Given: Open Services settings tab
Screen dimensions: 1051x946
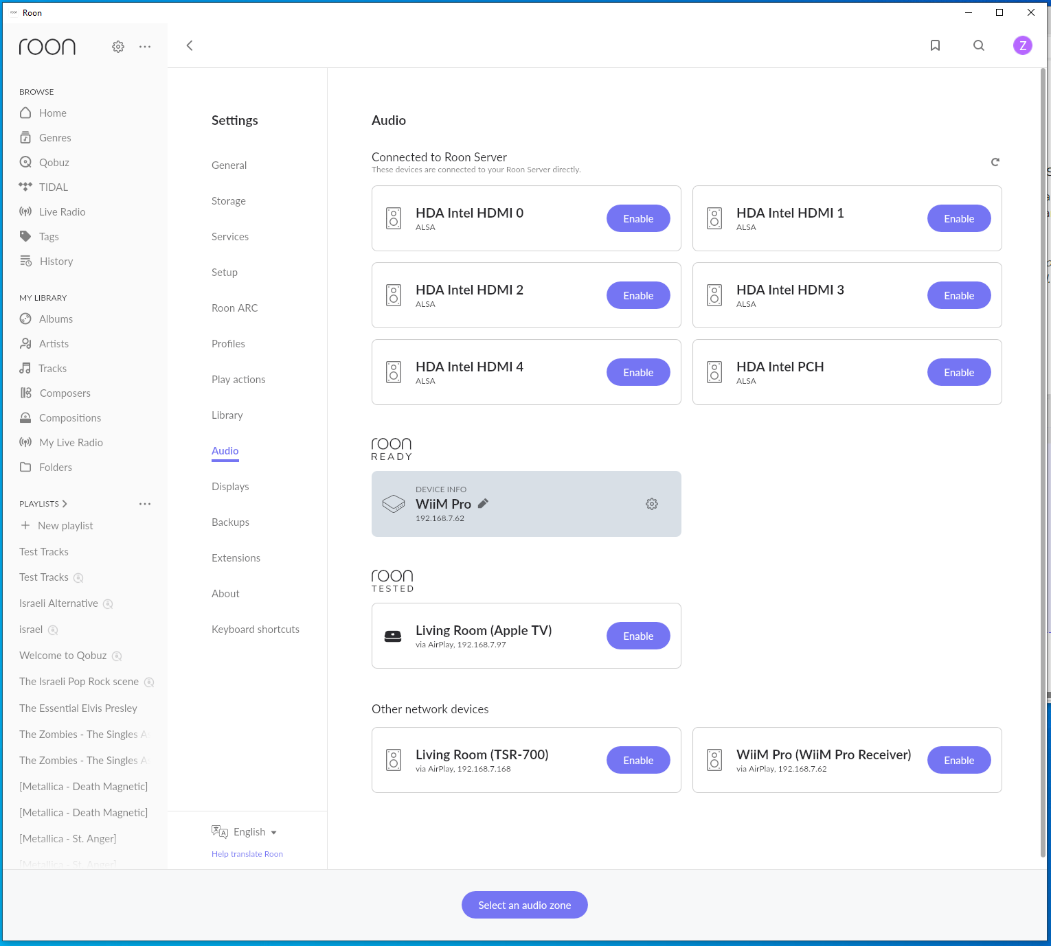Looking at the screenshot, I should click(x=230, y=236).
